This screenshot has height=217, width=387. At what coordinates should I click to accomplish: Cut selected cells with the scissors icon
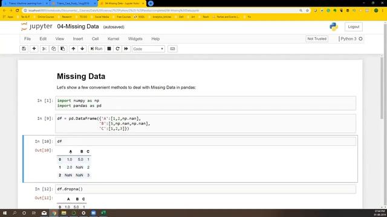[44, 49]
